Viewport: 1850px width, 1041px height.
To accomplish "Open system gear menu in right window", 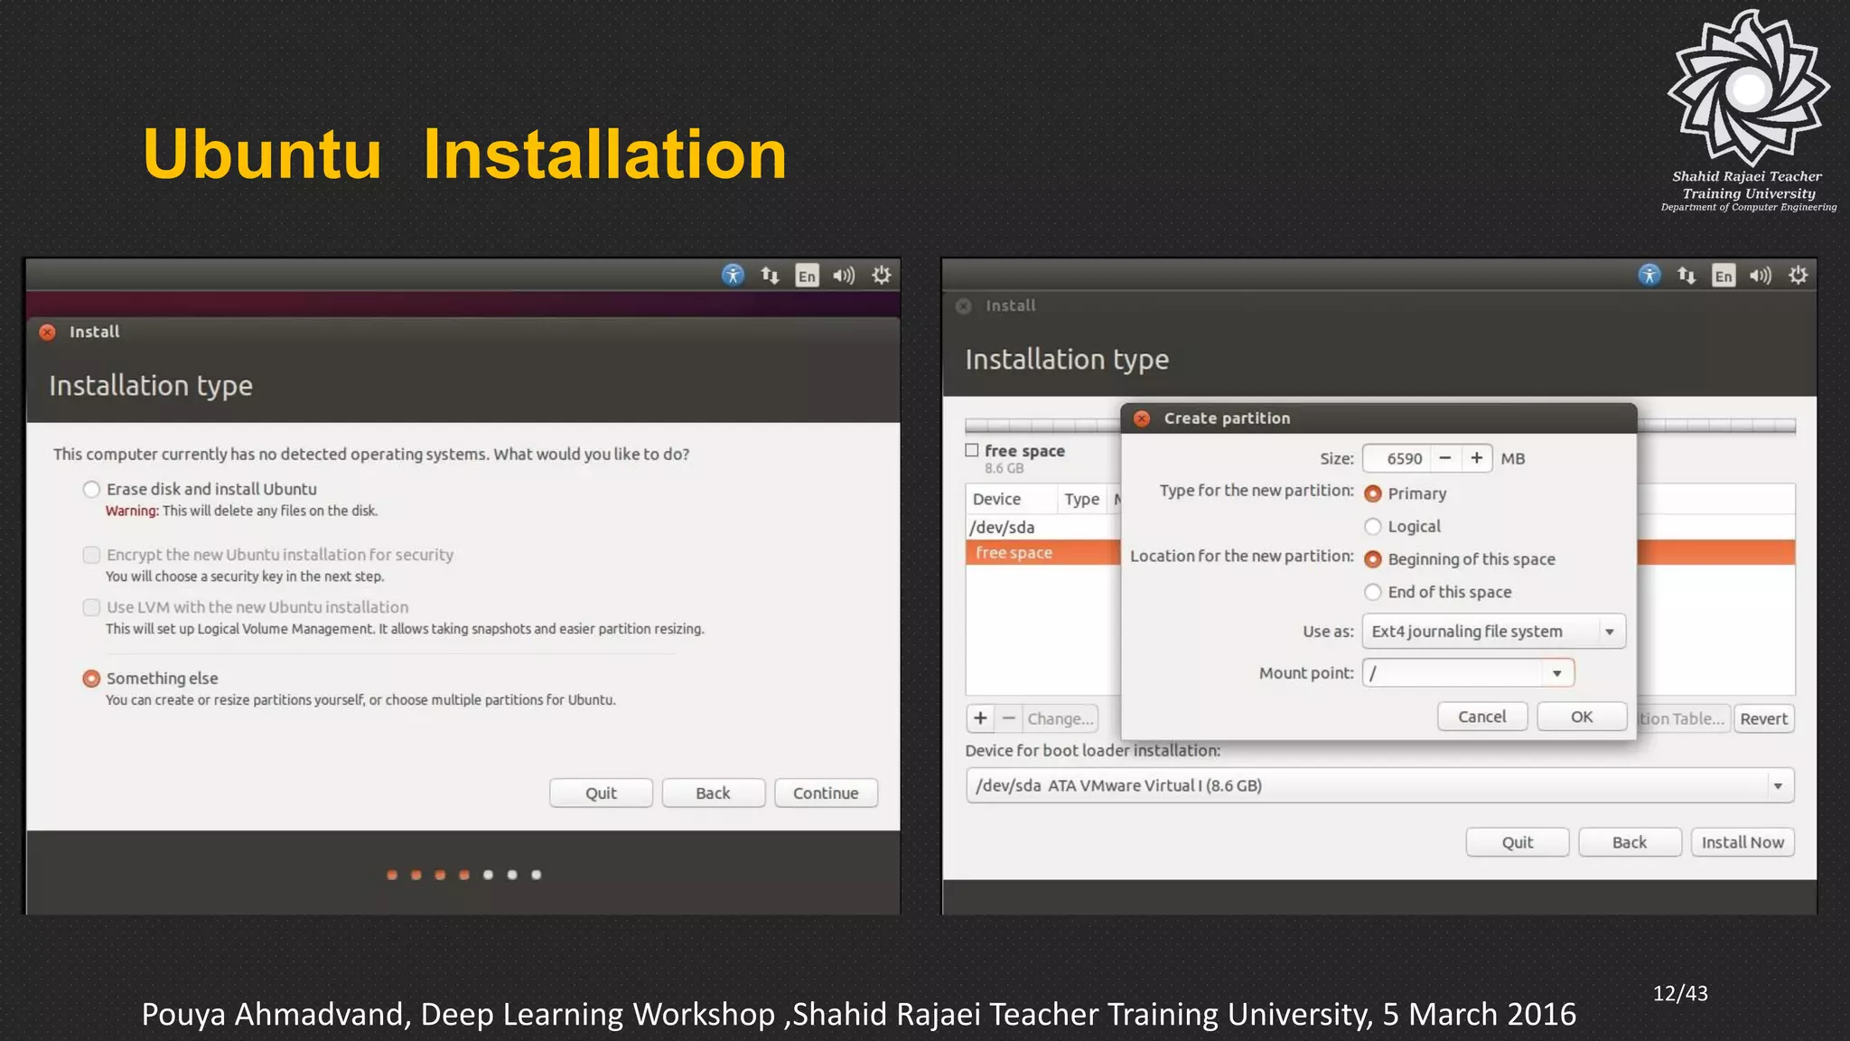I will 1799,275.
